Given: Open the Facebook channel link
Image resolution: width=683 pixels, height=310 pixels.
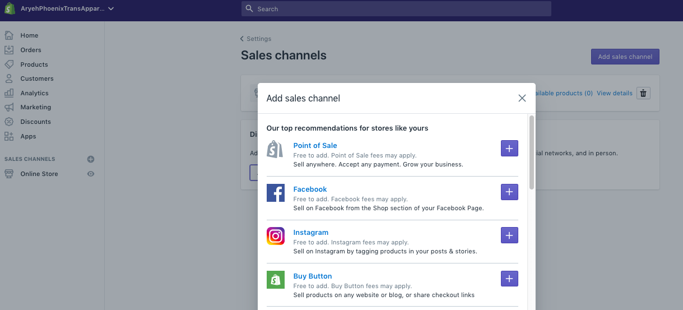Looking at the screenshot, I should (310, 189).
